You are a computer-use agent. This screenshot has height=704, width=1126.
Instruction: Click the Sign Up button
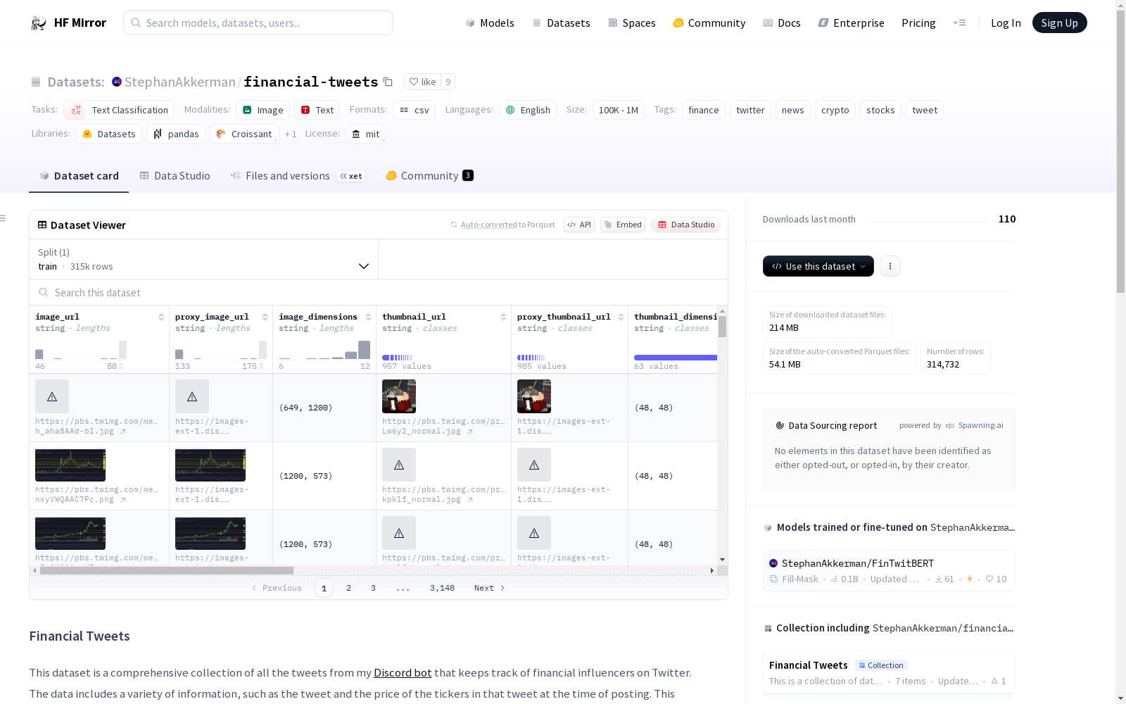[x=1059, y=23]
